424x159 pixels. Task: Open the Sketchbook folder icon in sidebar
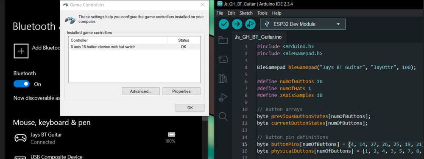pyautogui.click(x=223, y=40)
